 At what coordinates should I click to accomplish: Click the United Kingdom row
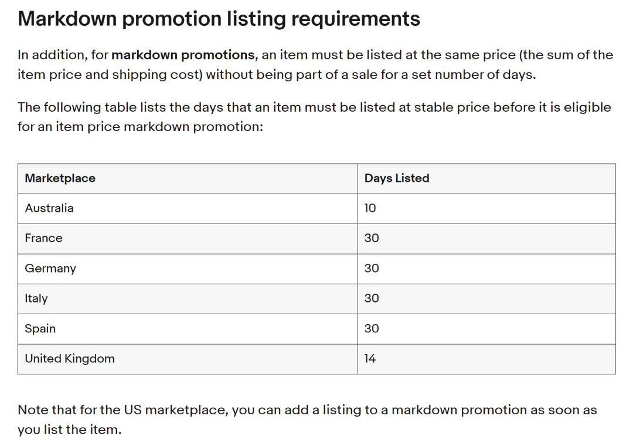pos(316,359)
